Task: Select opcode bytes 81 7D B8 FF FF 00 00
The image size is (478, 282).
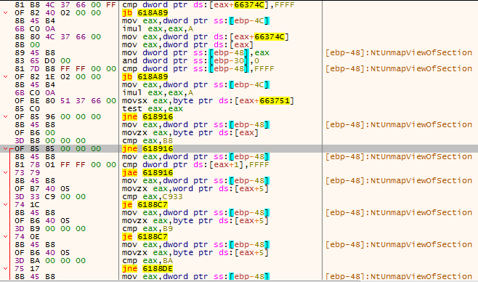Action: (x=65, y=69)
